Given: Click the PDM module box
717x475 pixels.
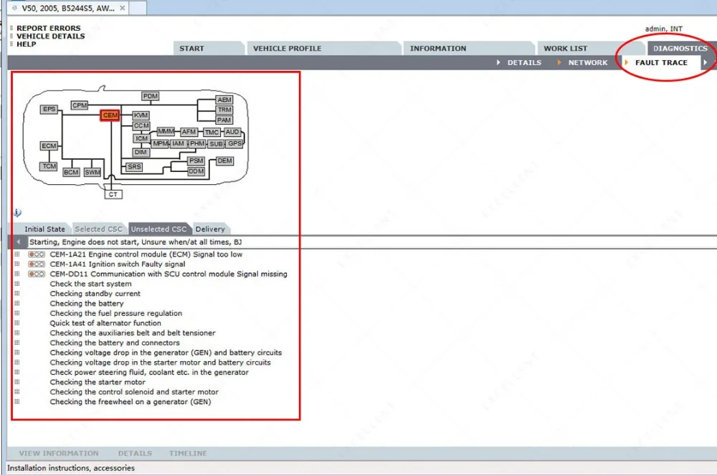Looking at the screenshot, I should coord(151,96).
